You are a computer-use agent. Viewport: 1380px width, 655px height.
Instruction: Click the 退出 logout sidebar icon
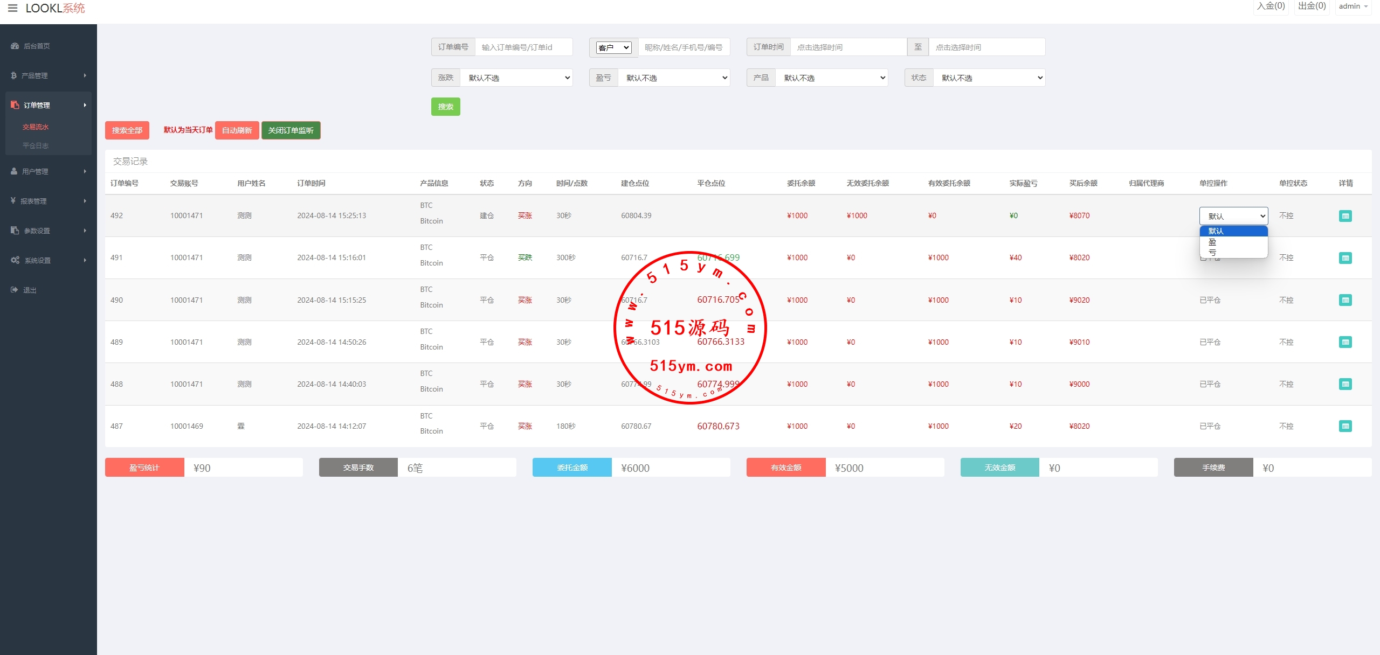(15, 290)
